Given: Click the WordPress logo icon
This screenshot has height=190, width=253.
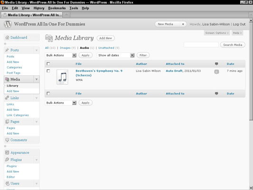Looking at the screenshot, I should pos(8,24).
